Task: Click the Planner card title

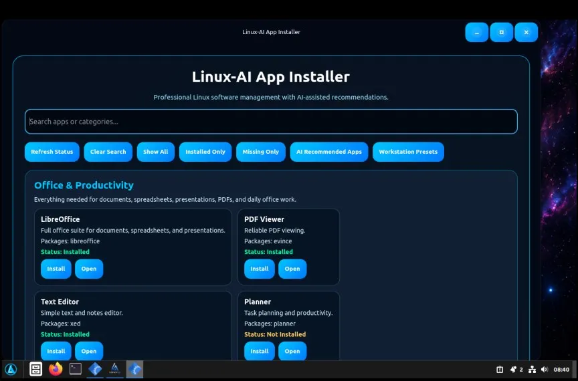Action: pos(258,301)
